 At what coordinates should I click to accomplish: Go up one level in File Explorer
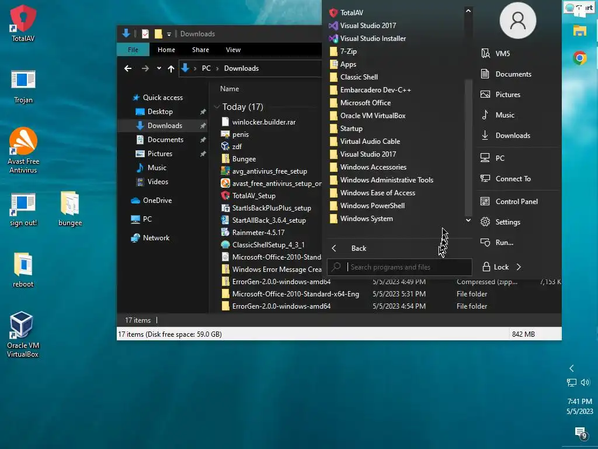pyautogui.click(x=171, y=68)
